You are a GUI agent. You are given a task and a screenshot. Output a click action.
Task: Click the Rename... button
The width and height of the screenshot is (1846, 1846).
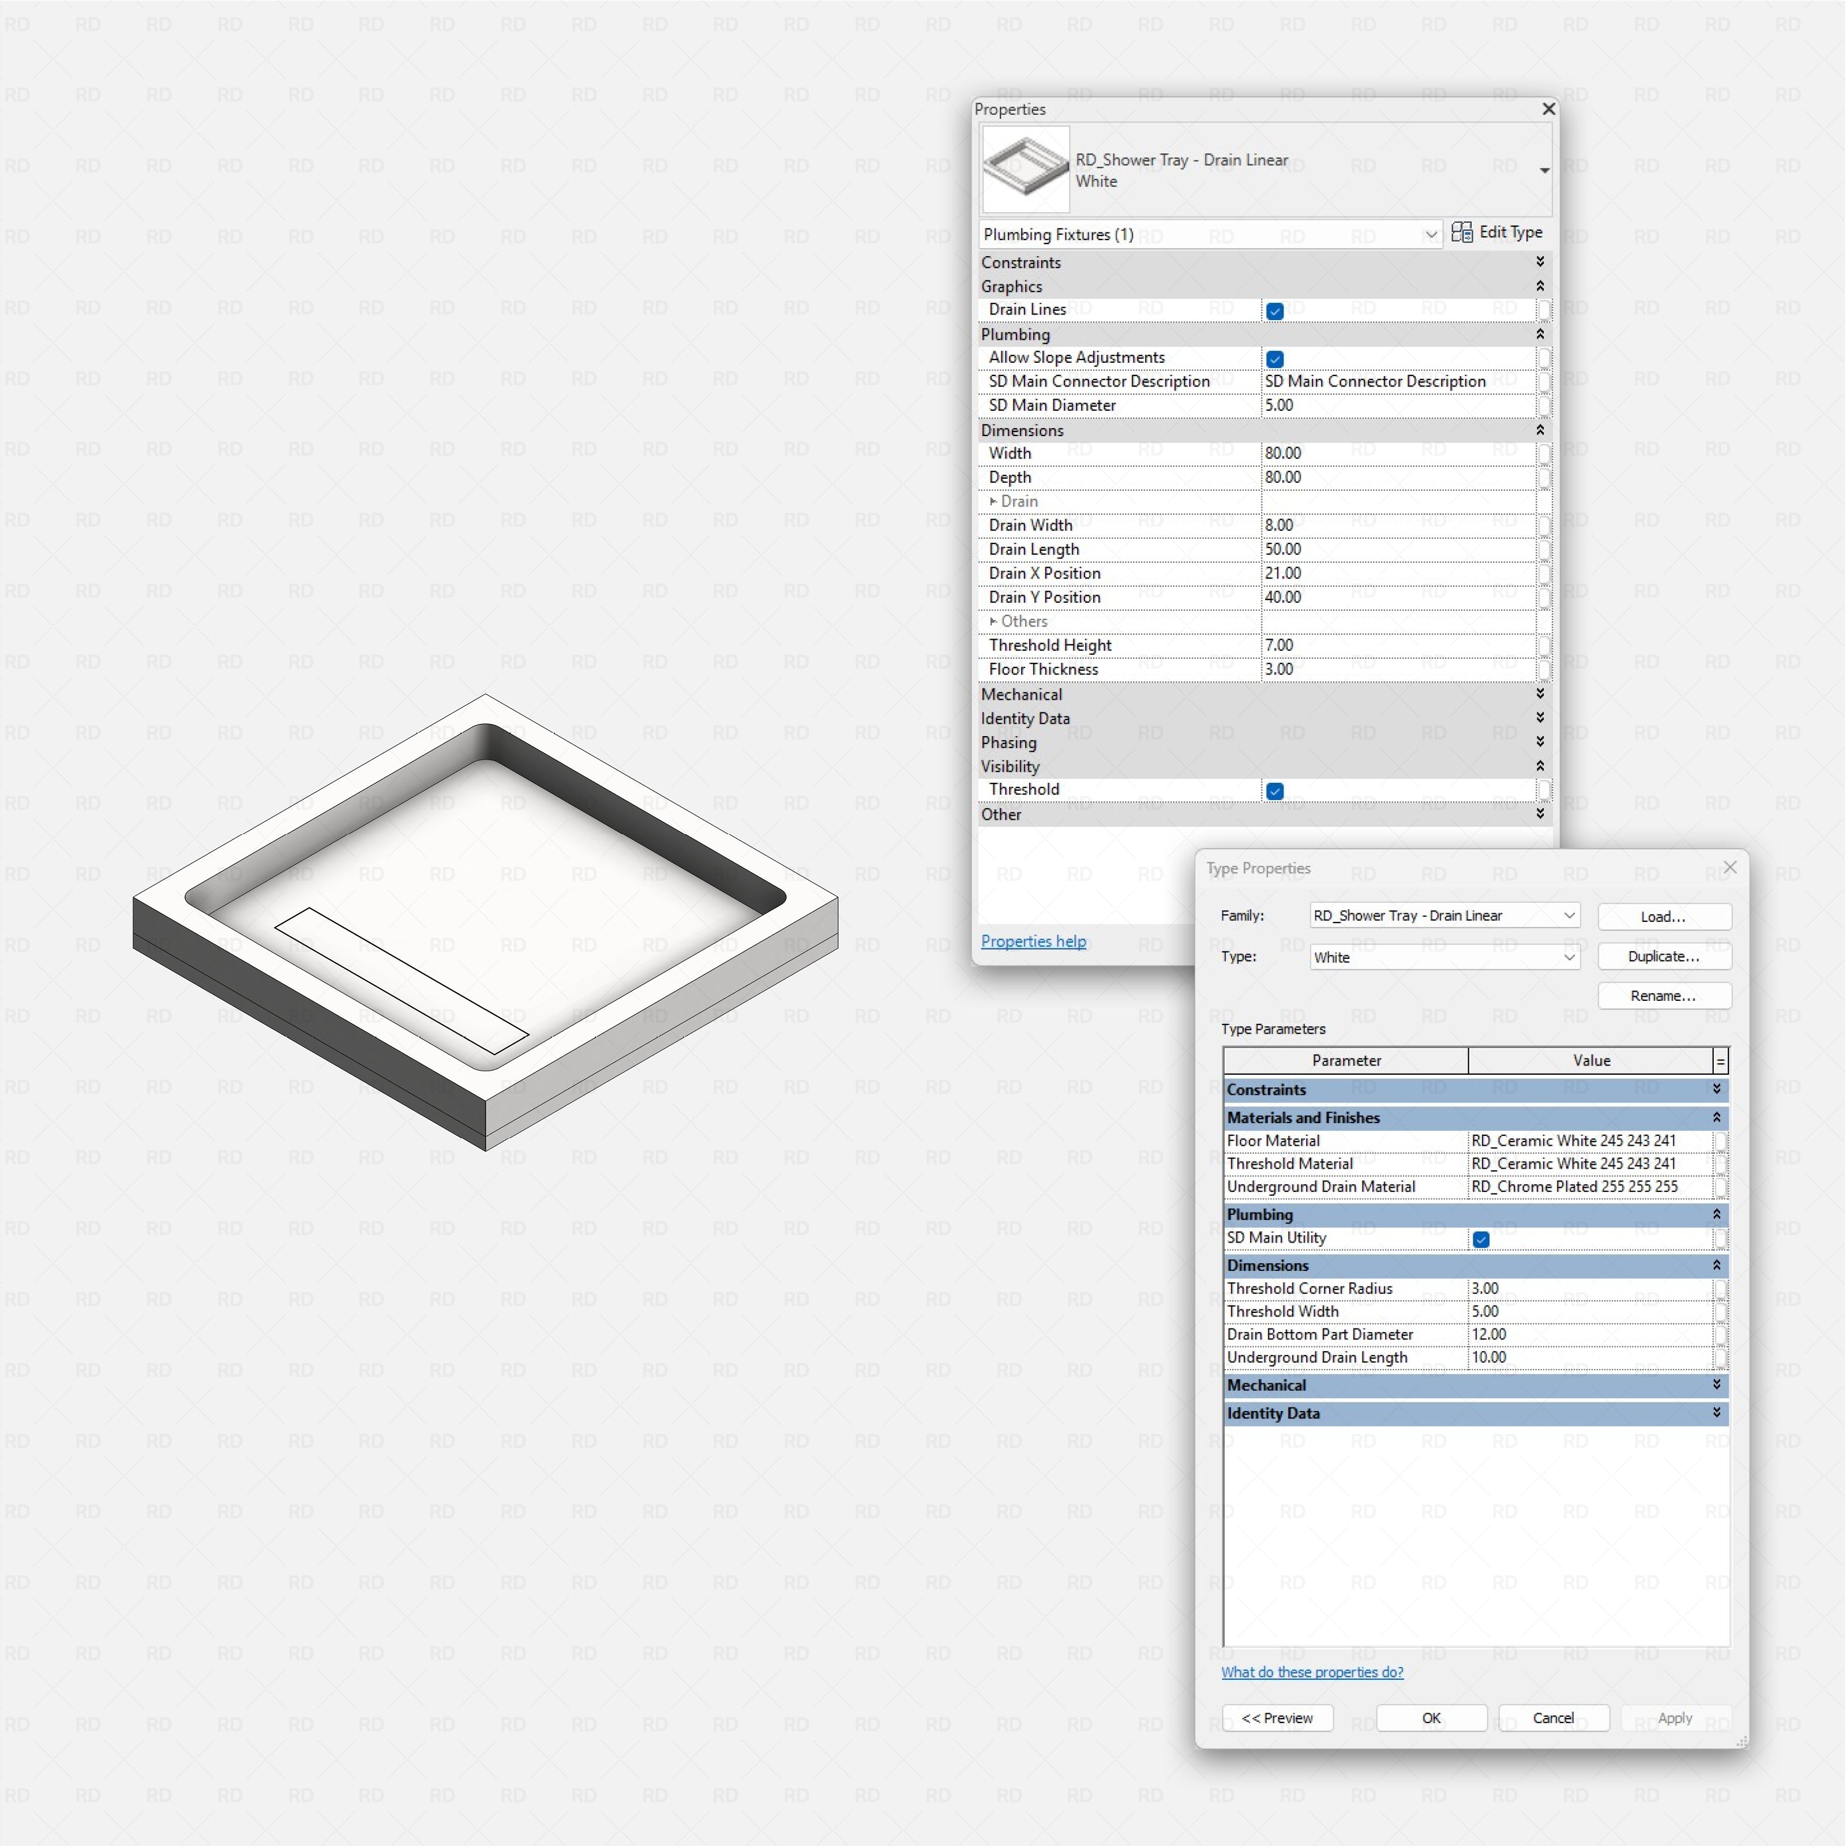pos(1664,996)
